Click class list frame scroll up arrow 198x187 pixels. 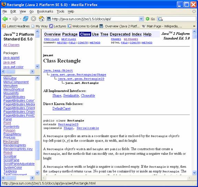coord(37,78)
